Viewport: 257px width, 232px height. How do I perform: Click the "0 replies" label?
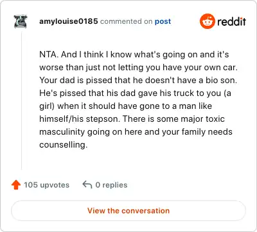[x=111, y=185]
